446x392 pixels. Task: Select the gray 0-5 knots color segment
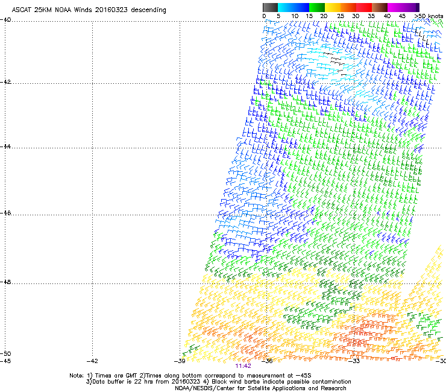tap(270, 7)
